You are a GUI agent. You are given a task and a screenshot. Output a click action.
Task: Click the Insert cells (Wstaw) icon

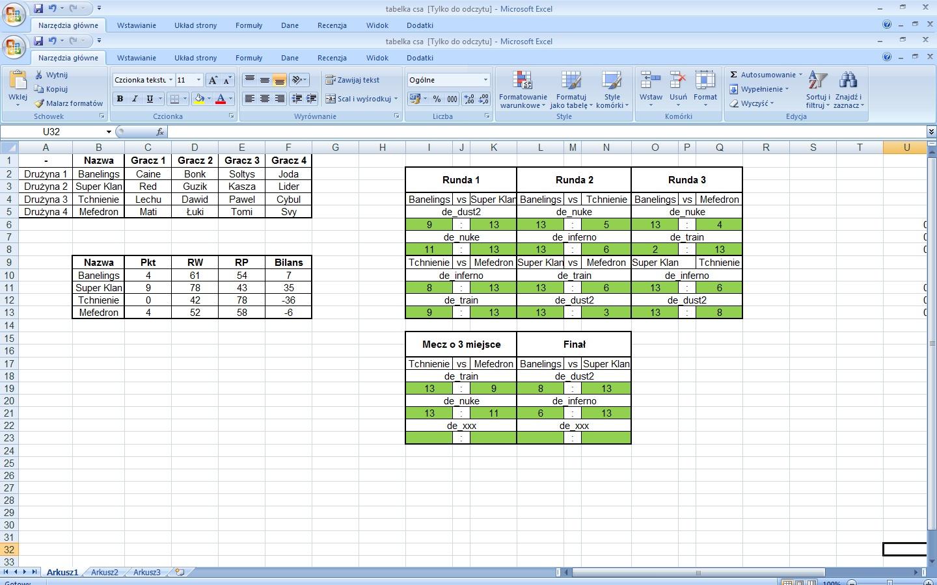tap(650, 81)
